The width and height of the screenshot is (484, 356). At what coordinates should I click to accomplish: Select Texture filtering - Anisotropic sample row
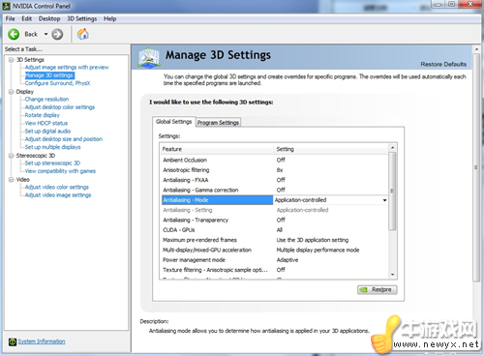tap(275, 270)
